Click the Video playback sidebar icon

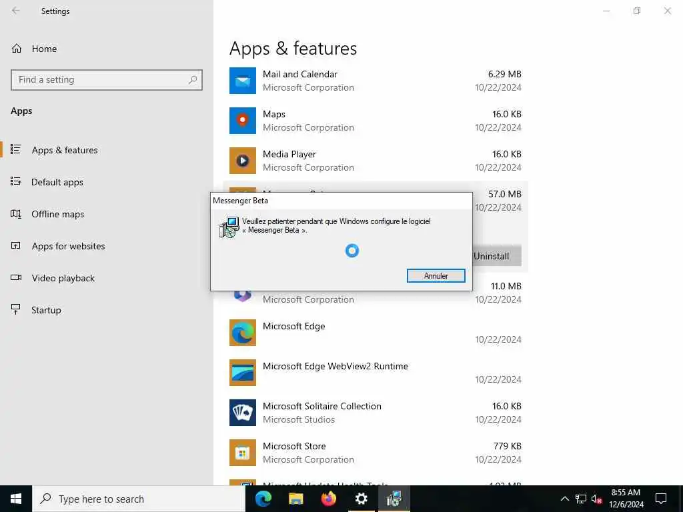pos(16,278)
